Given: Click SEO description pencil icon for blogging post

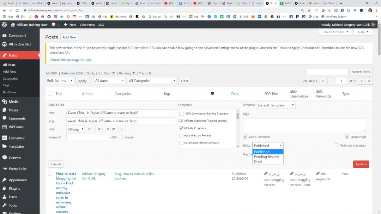Looking at the screenshot, I should point(292,173).
